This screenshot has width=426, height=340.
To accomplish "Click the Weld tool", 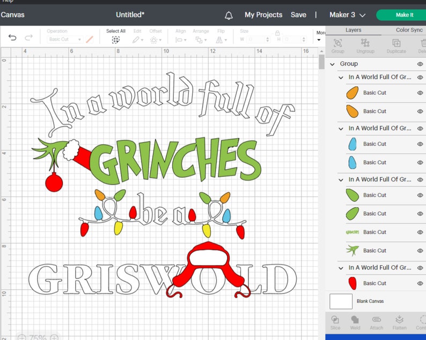I will (355, 322).
